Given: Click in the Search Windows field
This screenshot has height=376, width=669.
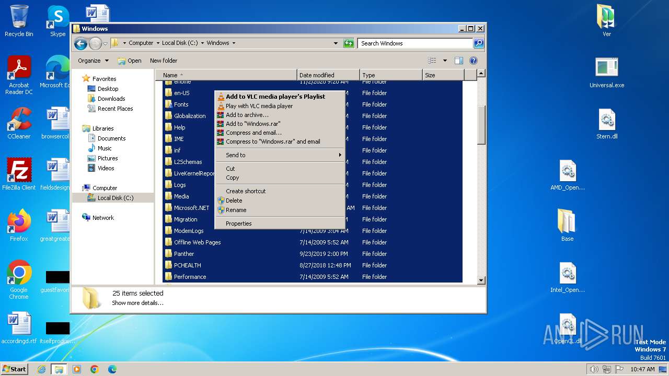Looking at the screenshot, I should [416, 43].
